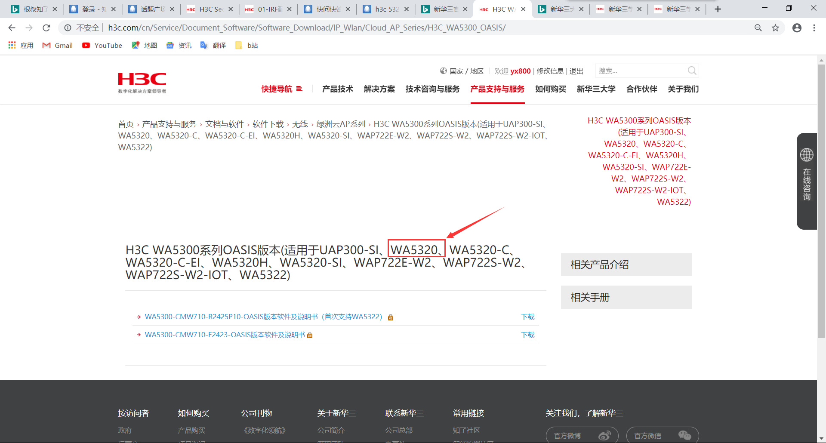Open the 如何购买 menu
826x443 pixels.
(x=551, y=89)
